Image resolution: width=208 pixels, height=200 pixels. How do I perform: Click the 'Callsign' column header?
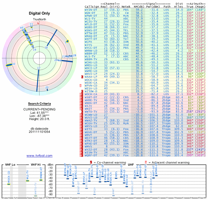click(92, 7)
